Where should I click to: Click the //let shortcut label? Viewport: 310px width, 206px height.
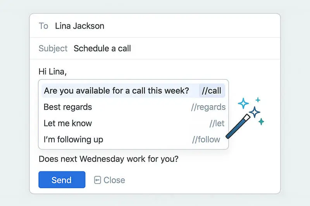click(217, 123)
